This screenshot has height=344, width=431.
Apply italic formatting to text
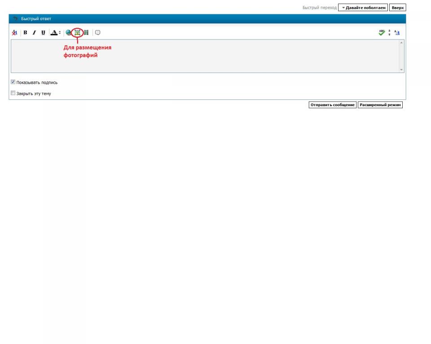point(34,33)
